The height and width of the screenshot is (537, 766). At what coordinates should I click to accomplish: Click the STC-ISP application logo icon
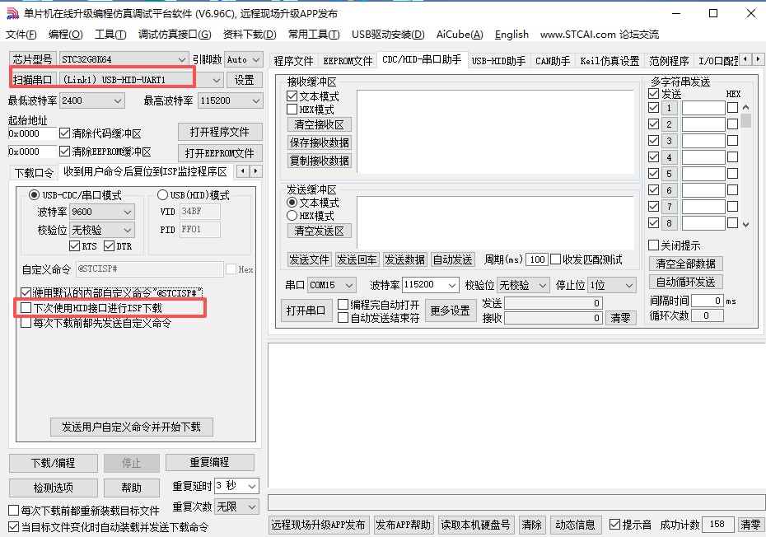[x=11, y=12]
